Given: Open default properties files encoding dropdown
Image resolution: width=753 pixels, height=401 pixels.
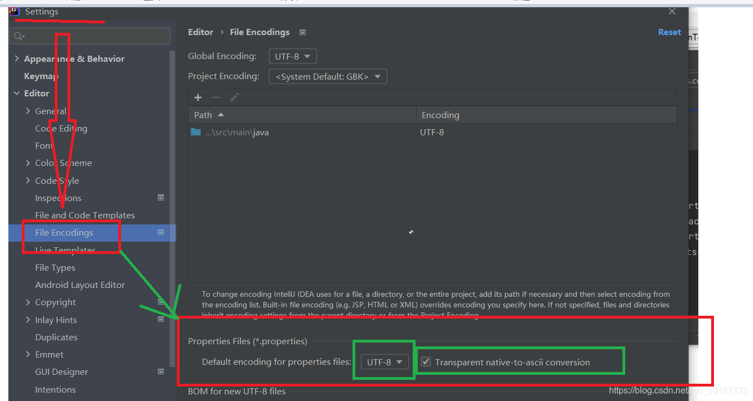Looking at the screenshot, I should click(385, 362).
